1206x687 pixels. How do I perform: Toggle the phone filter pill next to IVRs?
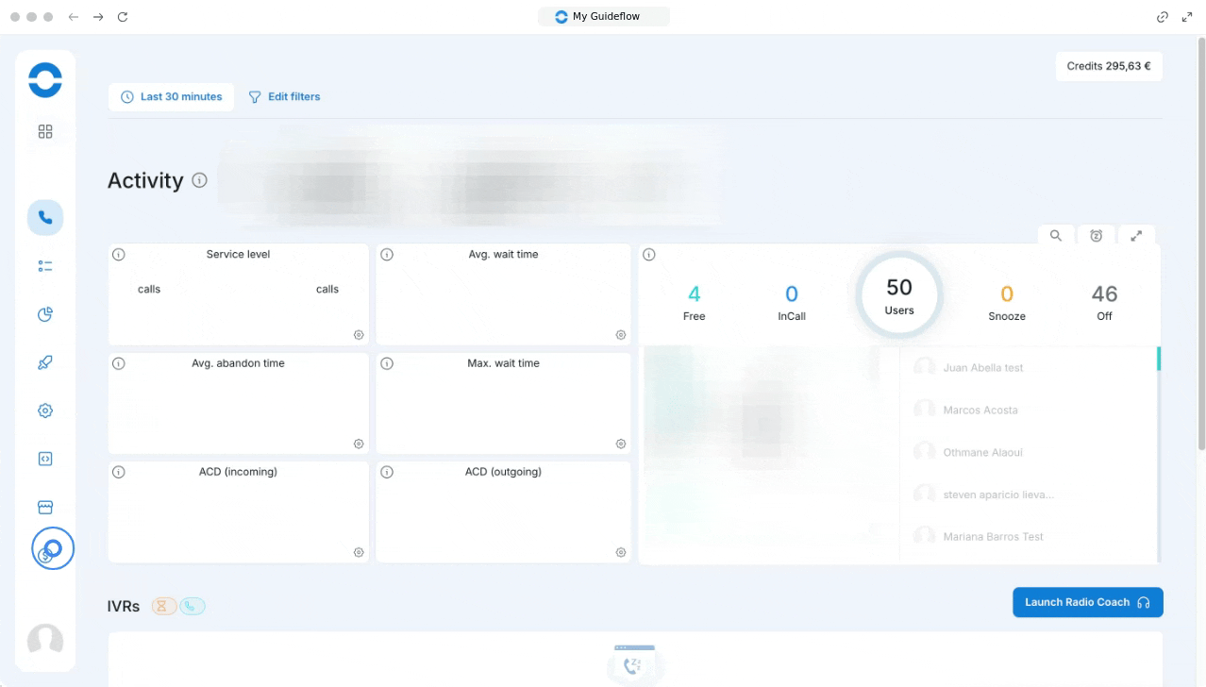[x=192, y=606]
